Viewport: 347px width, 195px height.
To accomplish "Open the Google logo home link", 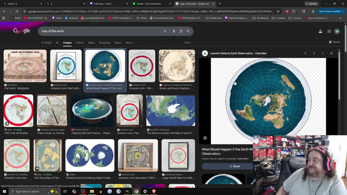I will click(22, 31).
